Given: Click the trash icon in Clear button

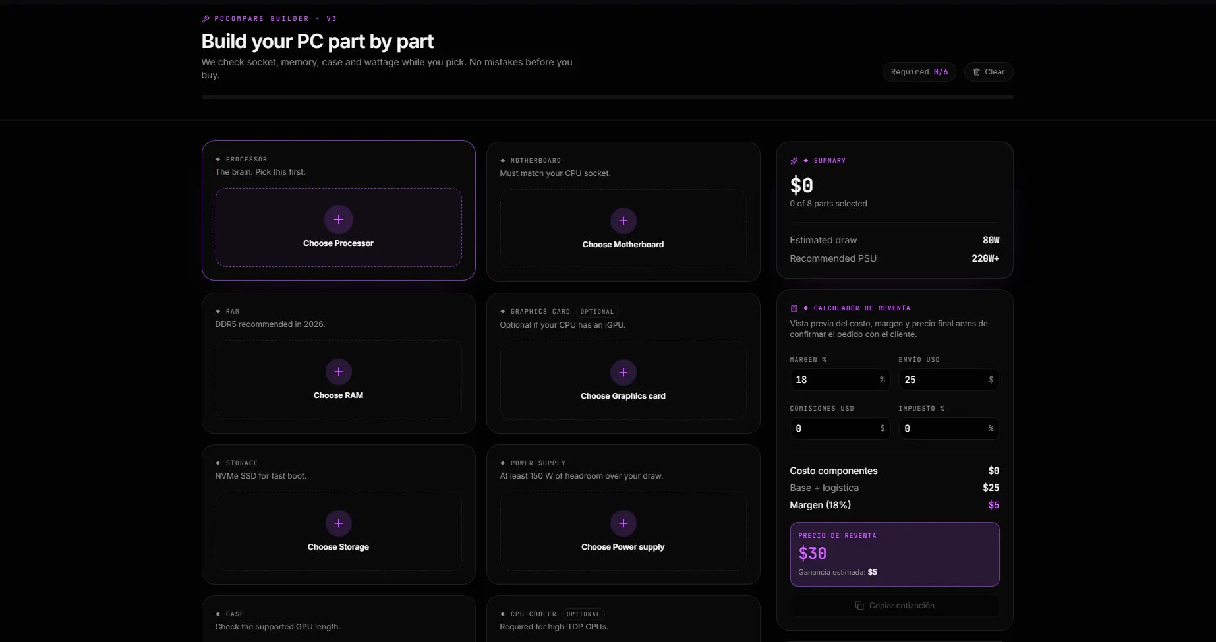Looking at the screenshot, I should pyautogui.click(x=977, y=72).
